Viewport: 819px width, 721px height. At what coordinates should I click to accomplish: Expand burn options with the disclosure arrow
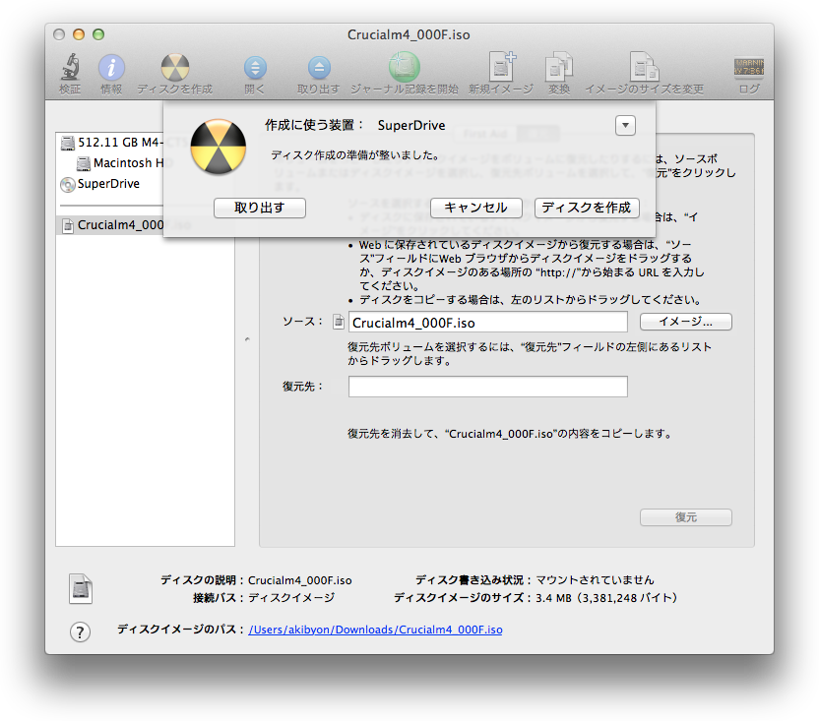pyautogui.click(x=625, y=125)
